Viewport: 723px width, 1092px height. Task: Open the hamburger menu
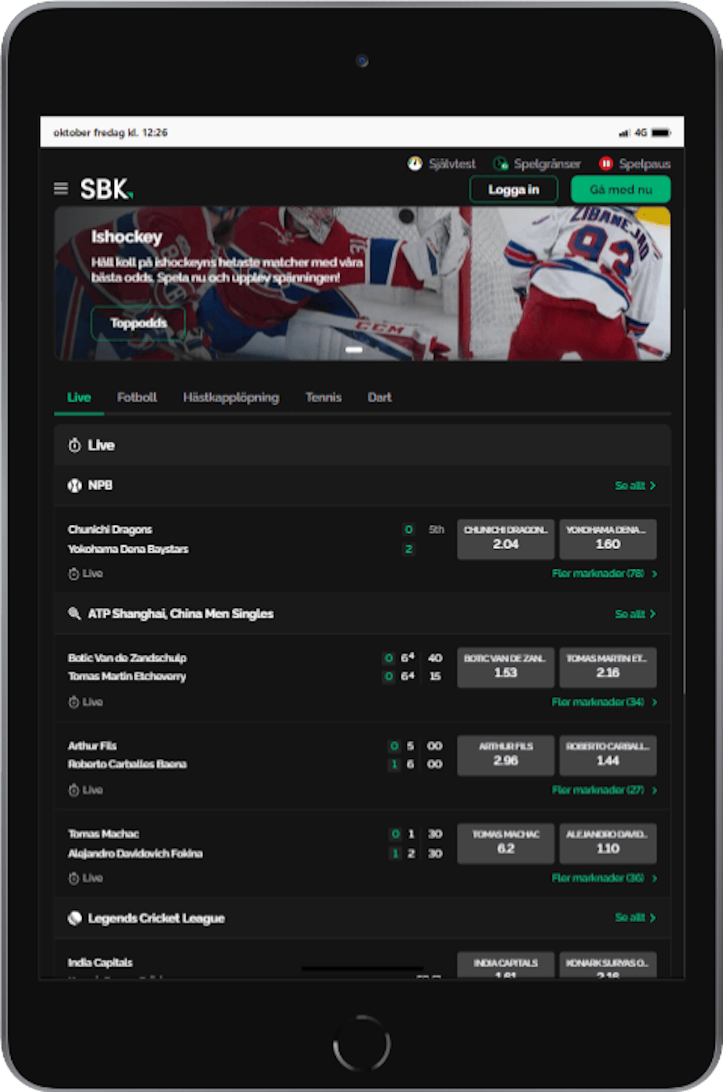(x=61, y=189)
